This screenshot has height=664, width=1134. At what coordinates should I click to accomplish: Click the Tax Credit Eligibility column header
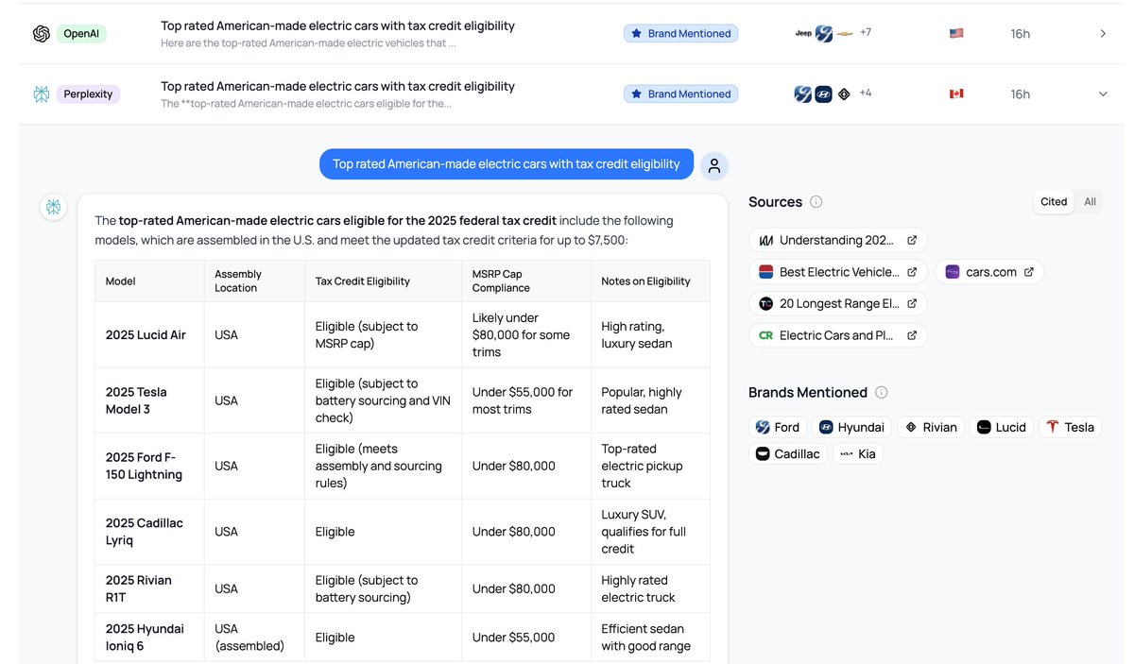(384, 281)
